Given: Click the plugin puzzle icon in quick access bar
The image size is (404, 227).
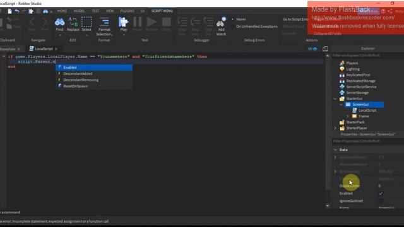Looking at the screenshot, I should point(31,11).
